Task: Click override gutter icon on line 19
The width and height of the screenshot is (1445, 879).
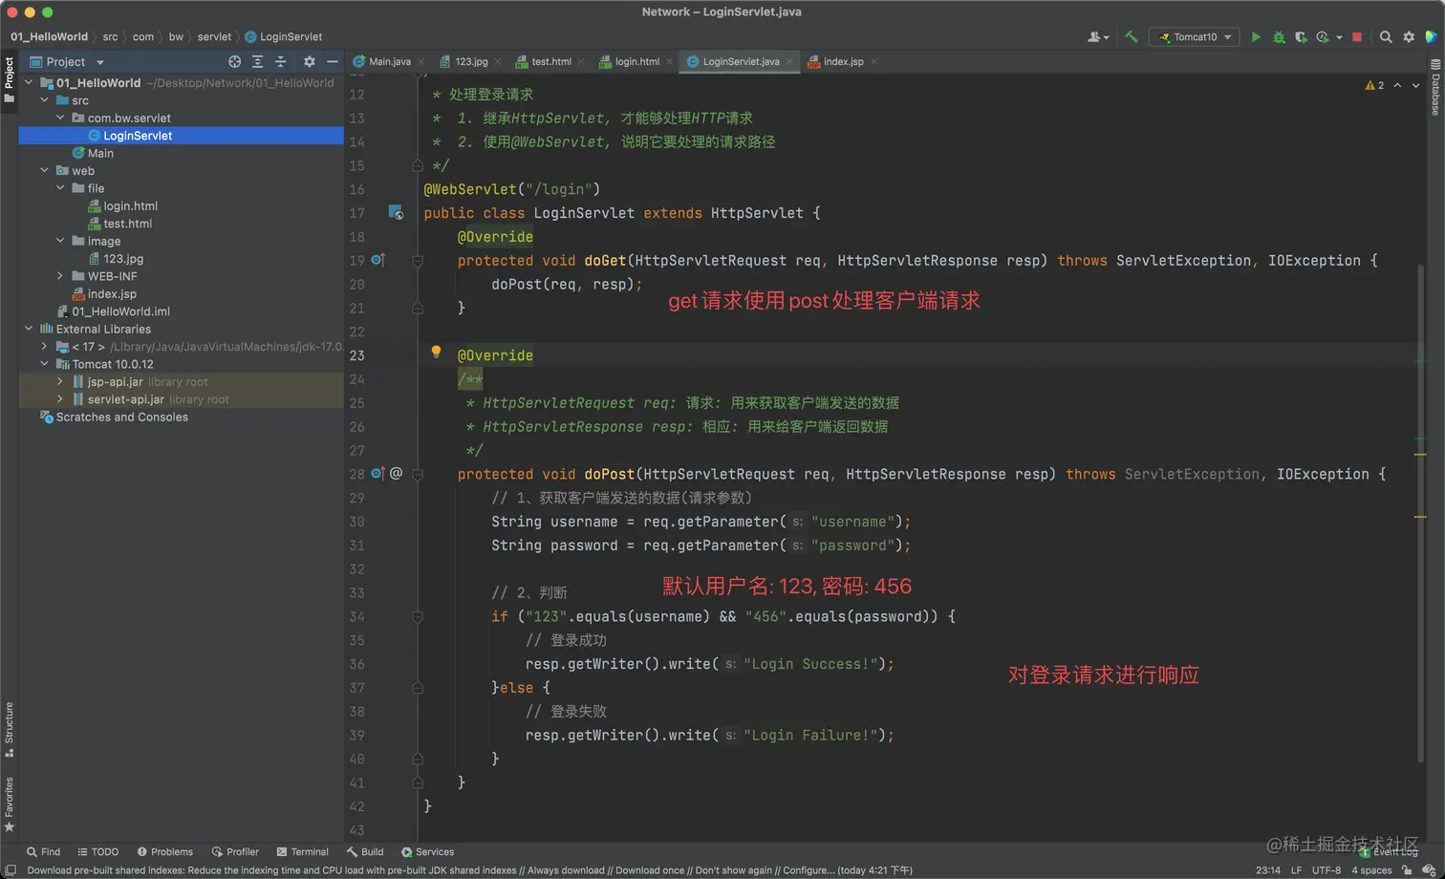Action: point(377,260)
